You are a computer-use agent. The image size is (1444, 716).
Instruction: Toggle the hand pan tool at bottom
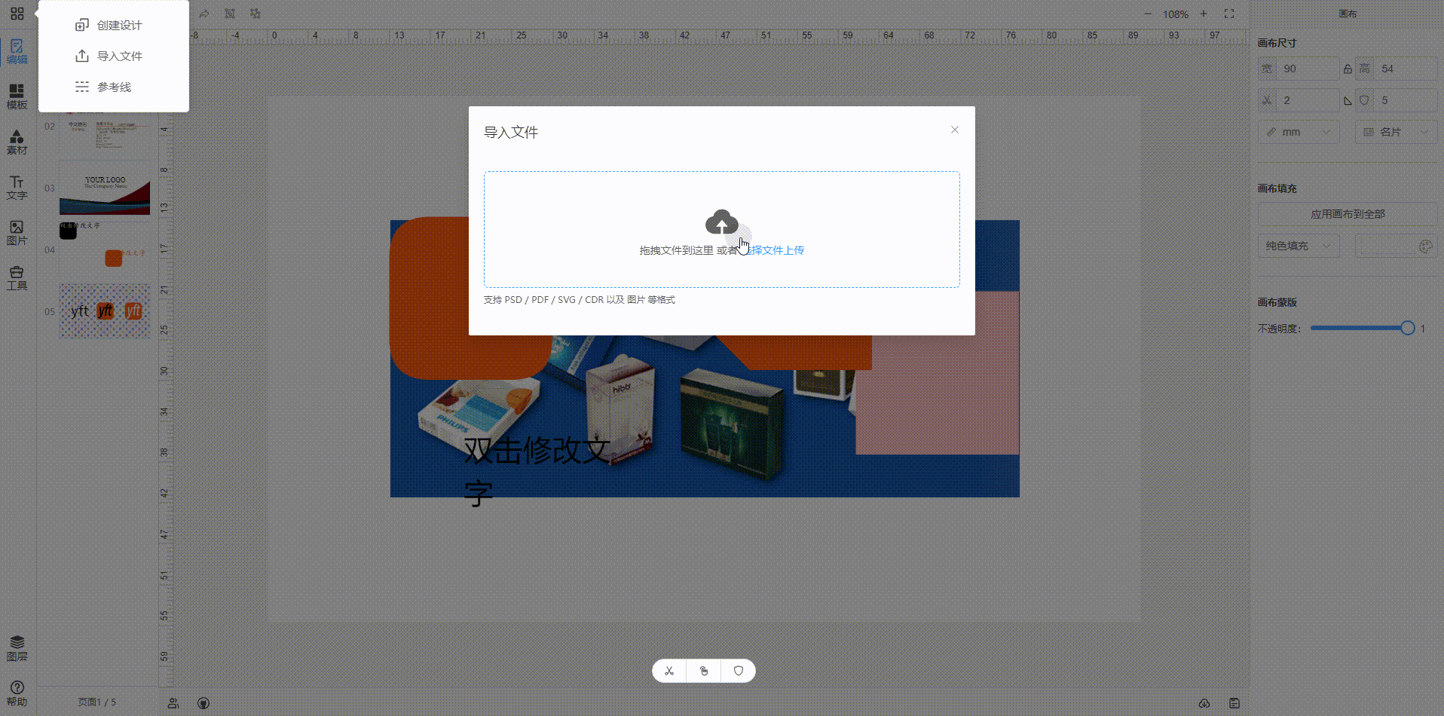[704, 671]
